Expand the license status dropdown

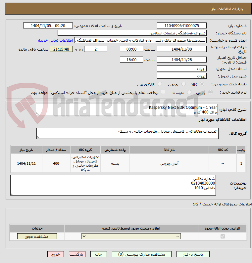click(131, 236)
